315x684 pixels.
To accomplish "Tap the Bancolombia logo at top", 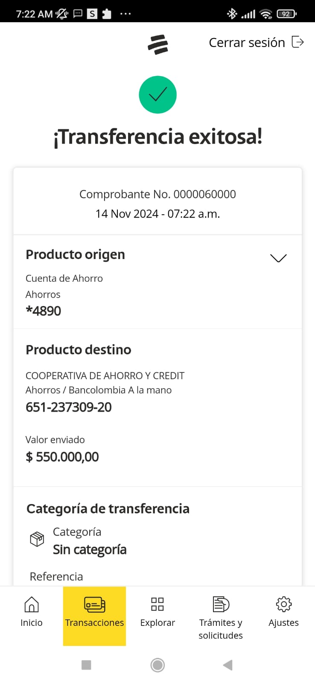I will [158, 44].
